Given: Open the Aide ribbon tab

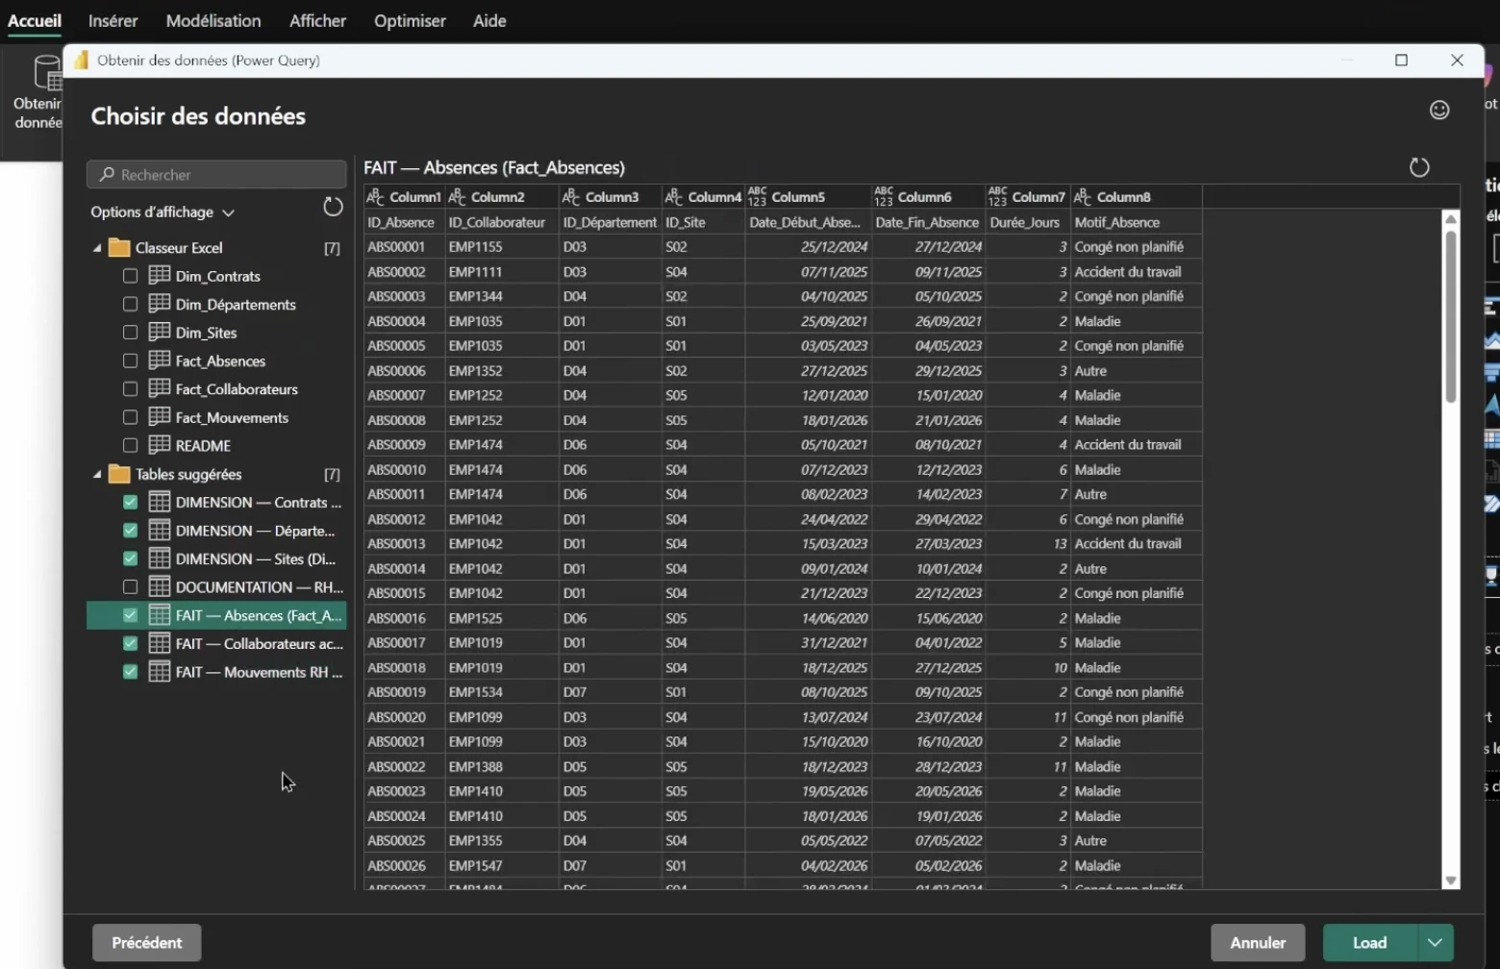Looking at the screenshot, I should point(489,20).
